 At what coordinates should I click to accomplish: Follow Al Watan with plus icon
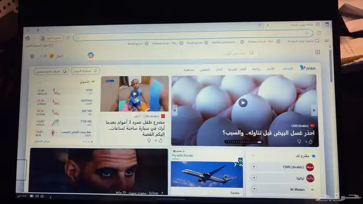pyautogui.click(x=254, y=189)
